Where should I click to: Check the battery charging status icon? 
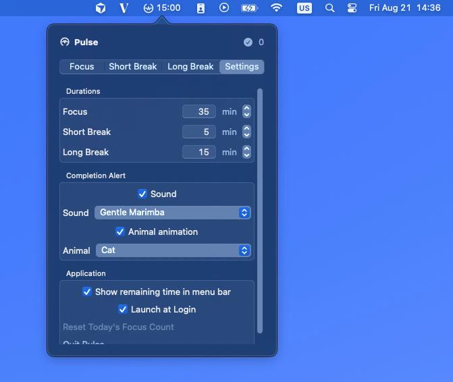pyautogui.click(x=249, y=8)
